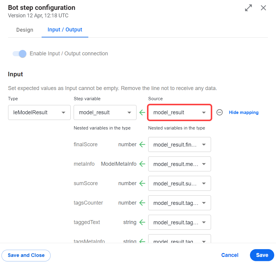Click the Hide mapping link
Image resolution: width=276 pixels, height=262 pixels.
244,112
